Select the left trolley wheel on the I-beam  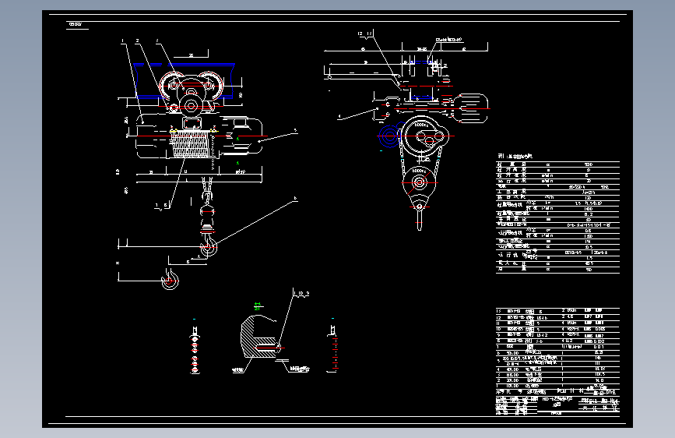coord(173,86)
